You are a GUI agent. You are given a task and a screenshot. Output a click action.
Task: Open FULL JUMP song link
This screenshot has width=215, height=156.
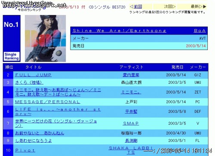33,75
